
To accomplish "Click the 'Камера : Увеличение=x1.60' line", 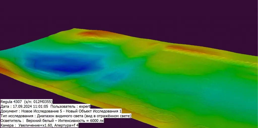I will (40, 125).
